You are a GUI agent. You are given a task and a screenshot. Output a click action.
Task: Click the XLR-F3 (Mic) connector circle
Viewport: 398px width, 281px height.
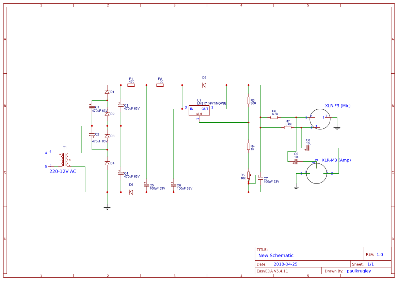(320, 119)
